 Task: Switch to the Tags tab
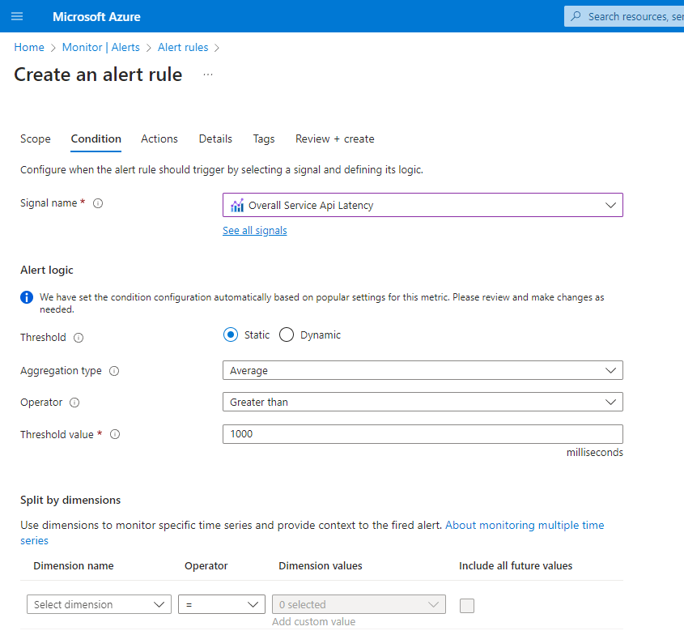[263, 139]
